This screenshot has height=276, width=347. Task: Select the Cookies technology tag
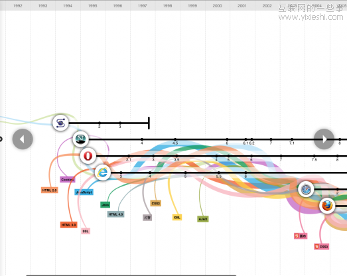pos(68,180)
